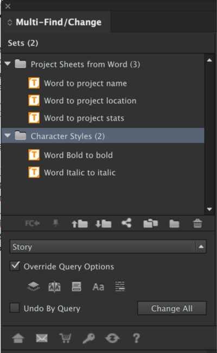Click the share sets icon
Image resolution: width=217 pixels, height=353 pixels.
click(x=126, y=223)
